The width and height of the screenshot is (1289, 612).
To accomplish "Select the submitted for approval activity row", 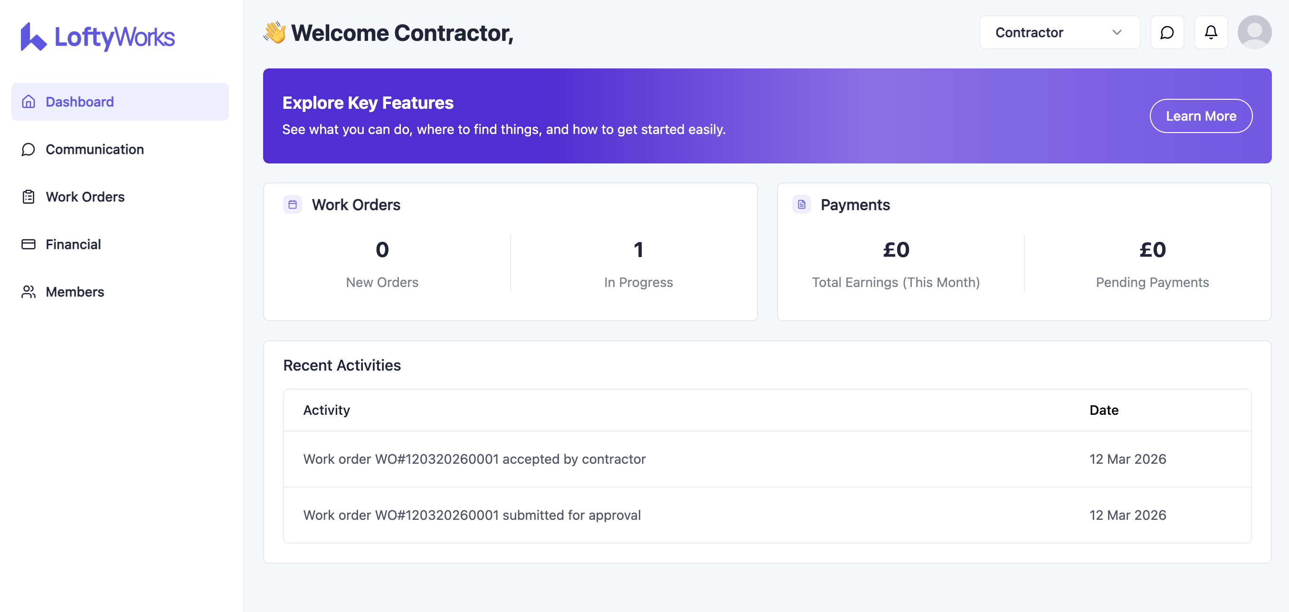I will [x=472, y=515].
